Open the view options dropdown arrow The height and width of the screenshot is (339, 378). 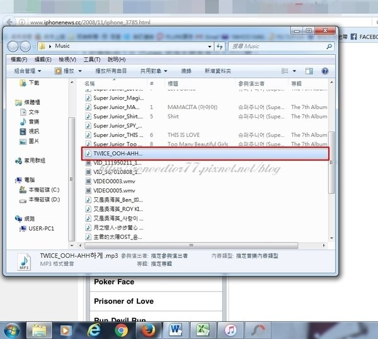pos(294,71)
